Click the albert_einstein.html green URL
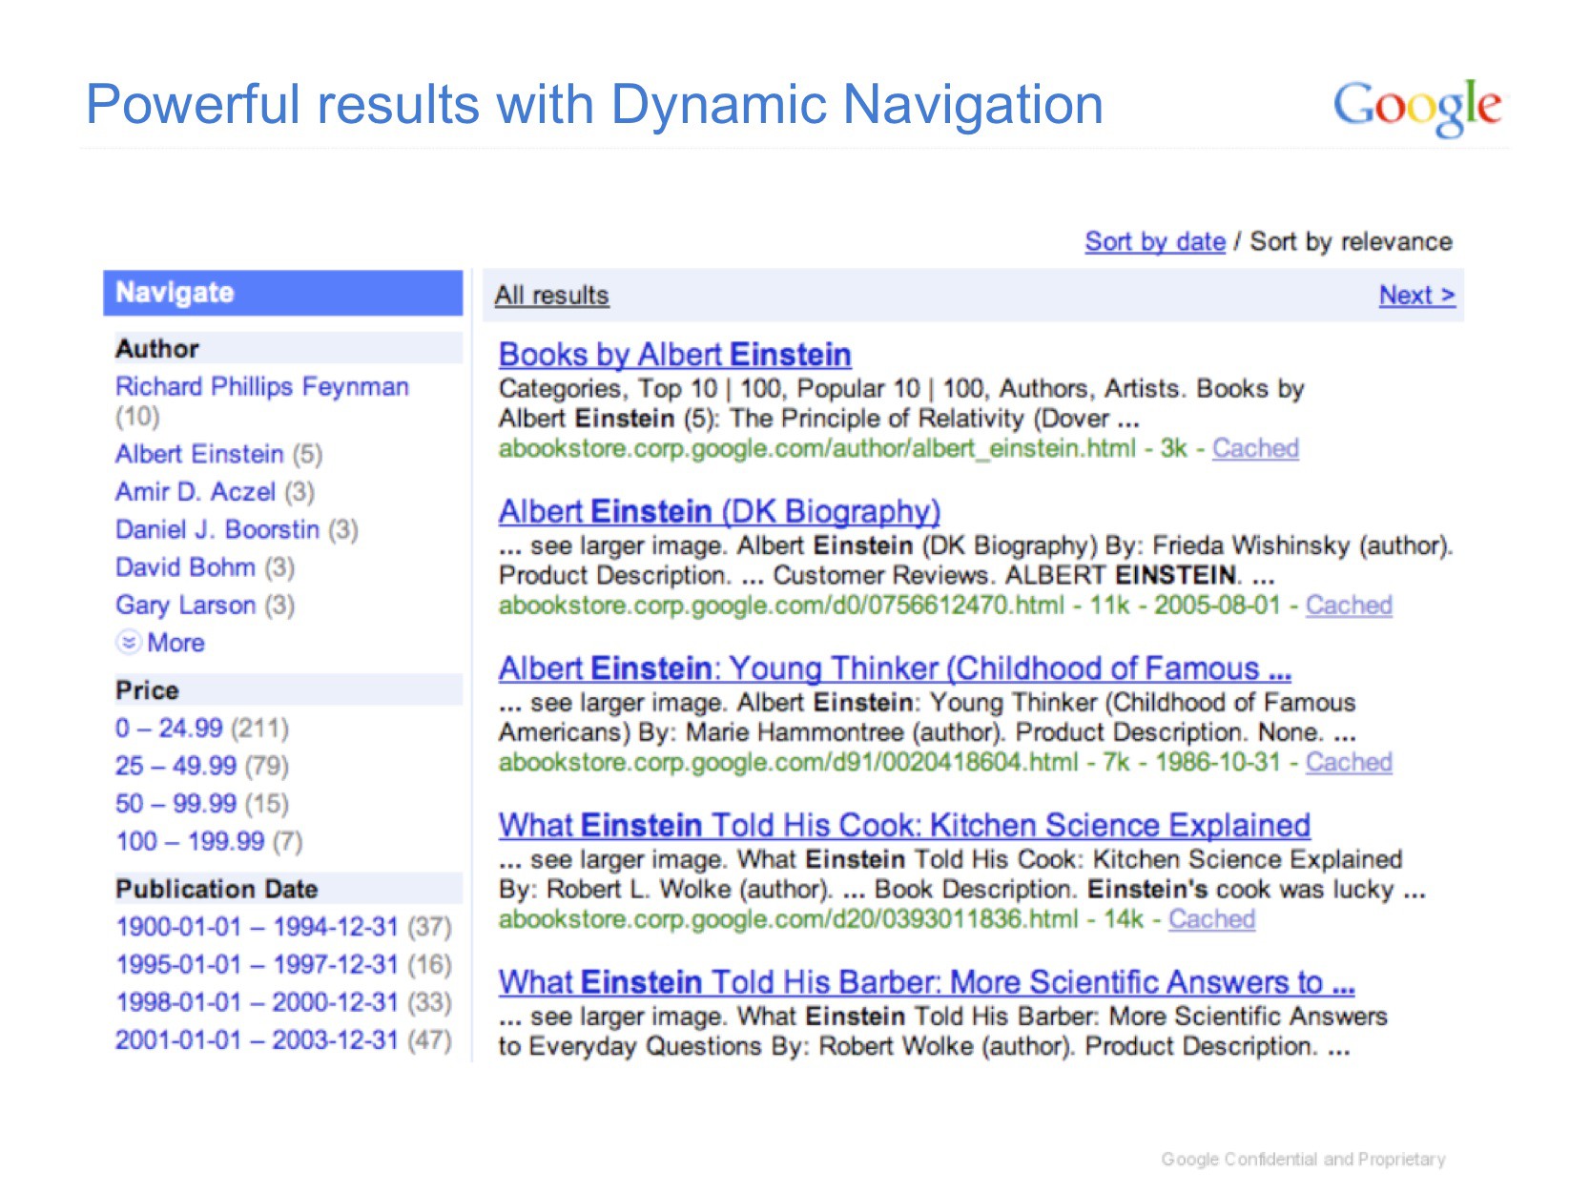Image resolution: width=1590 pixels, height=1192 pixels. point(817,448)
